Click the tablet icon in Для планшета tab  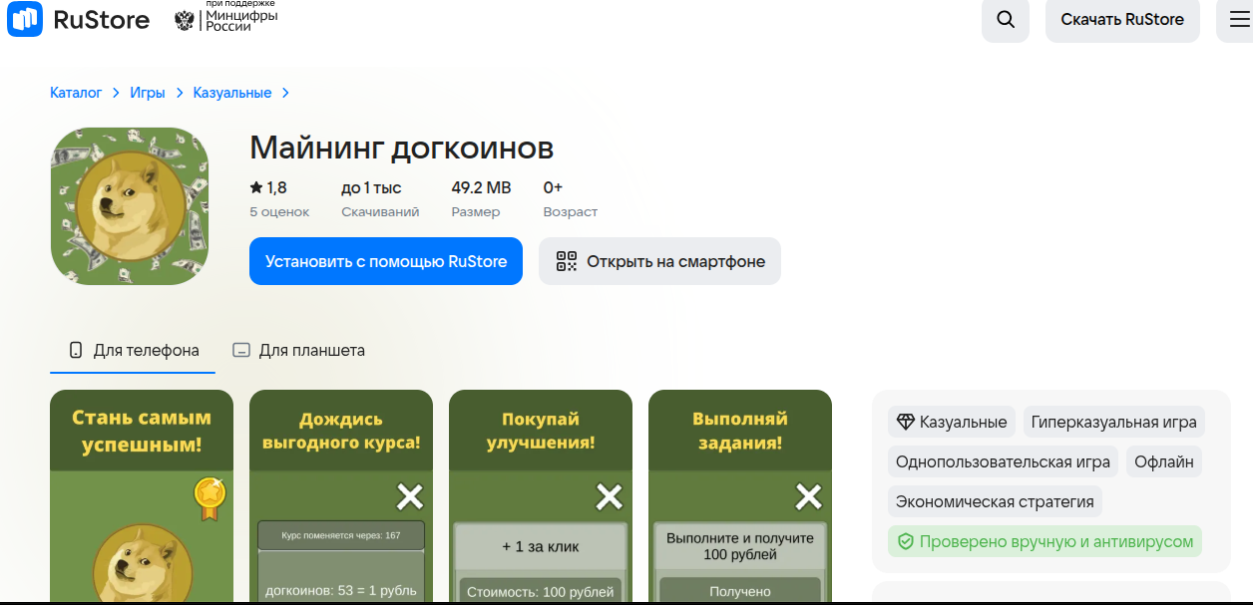240,350
